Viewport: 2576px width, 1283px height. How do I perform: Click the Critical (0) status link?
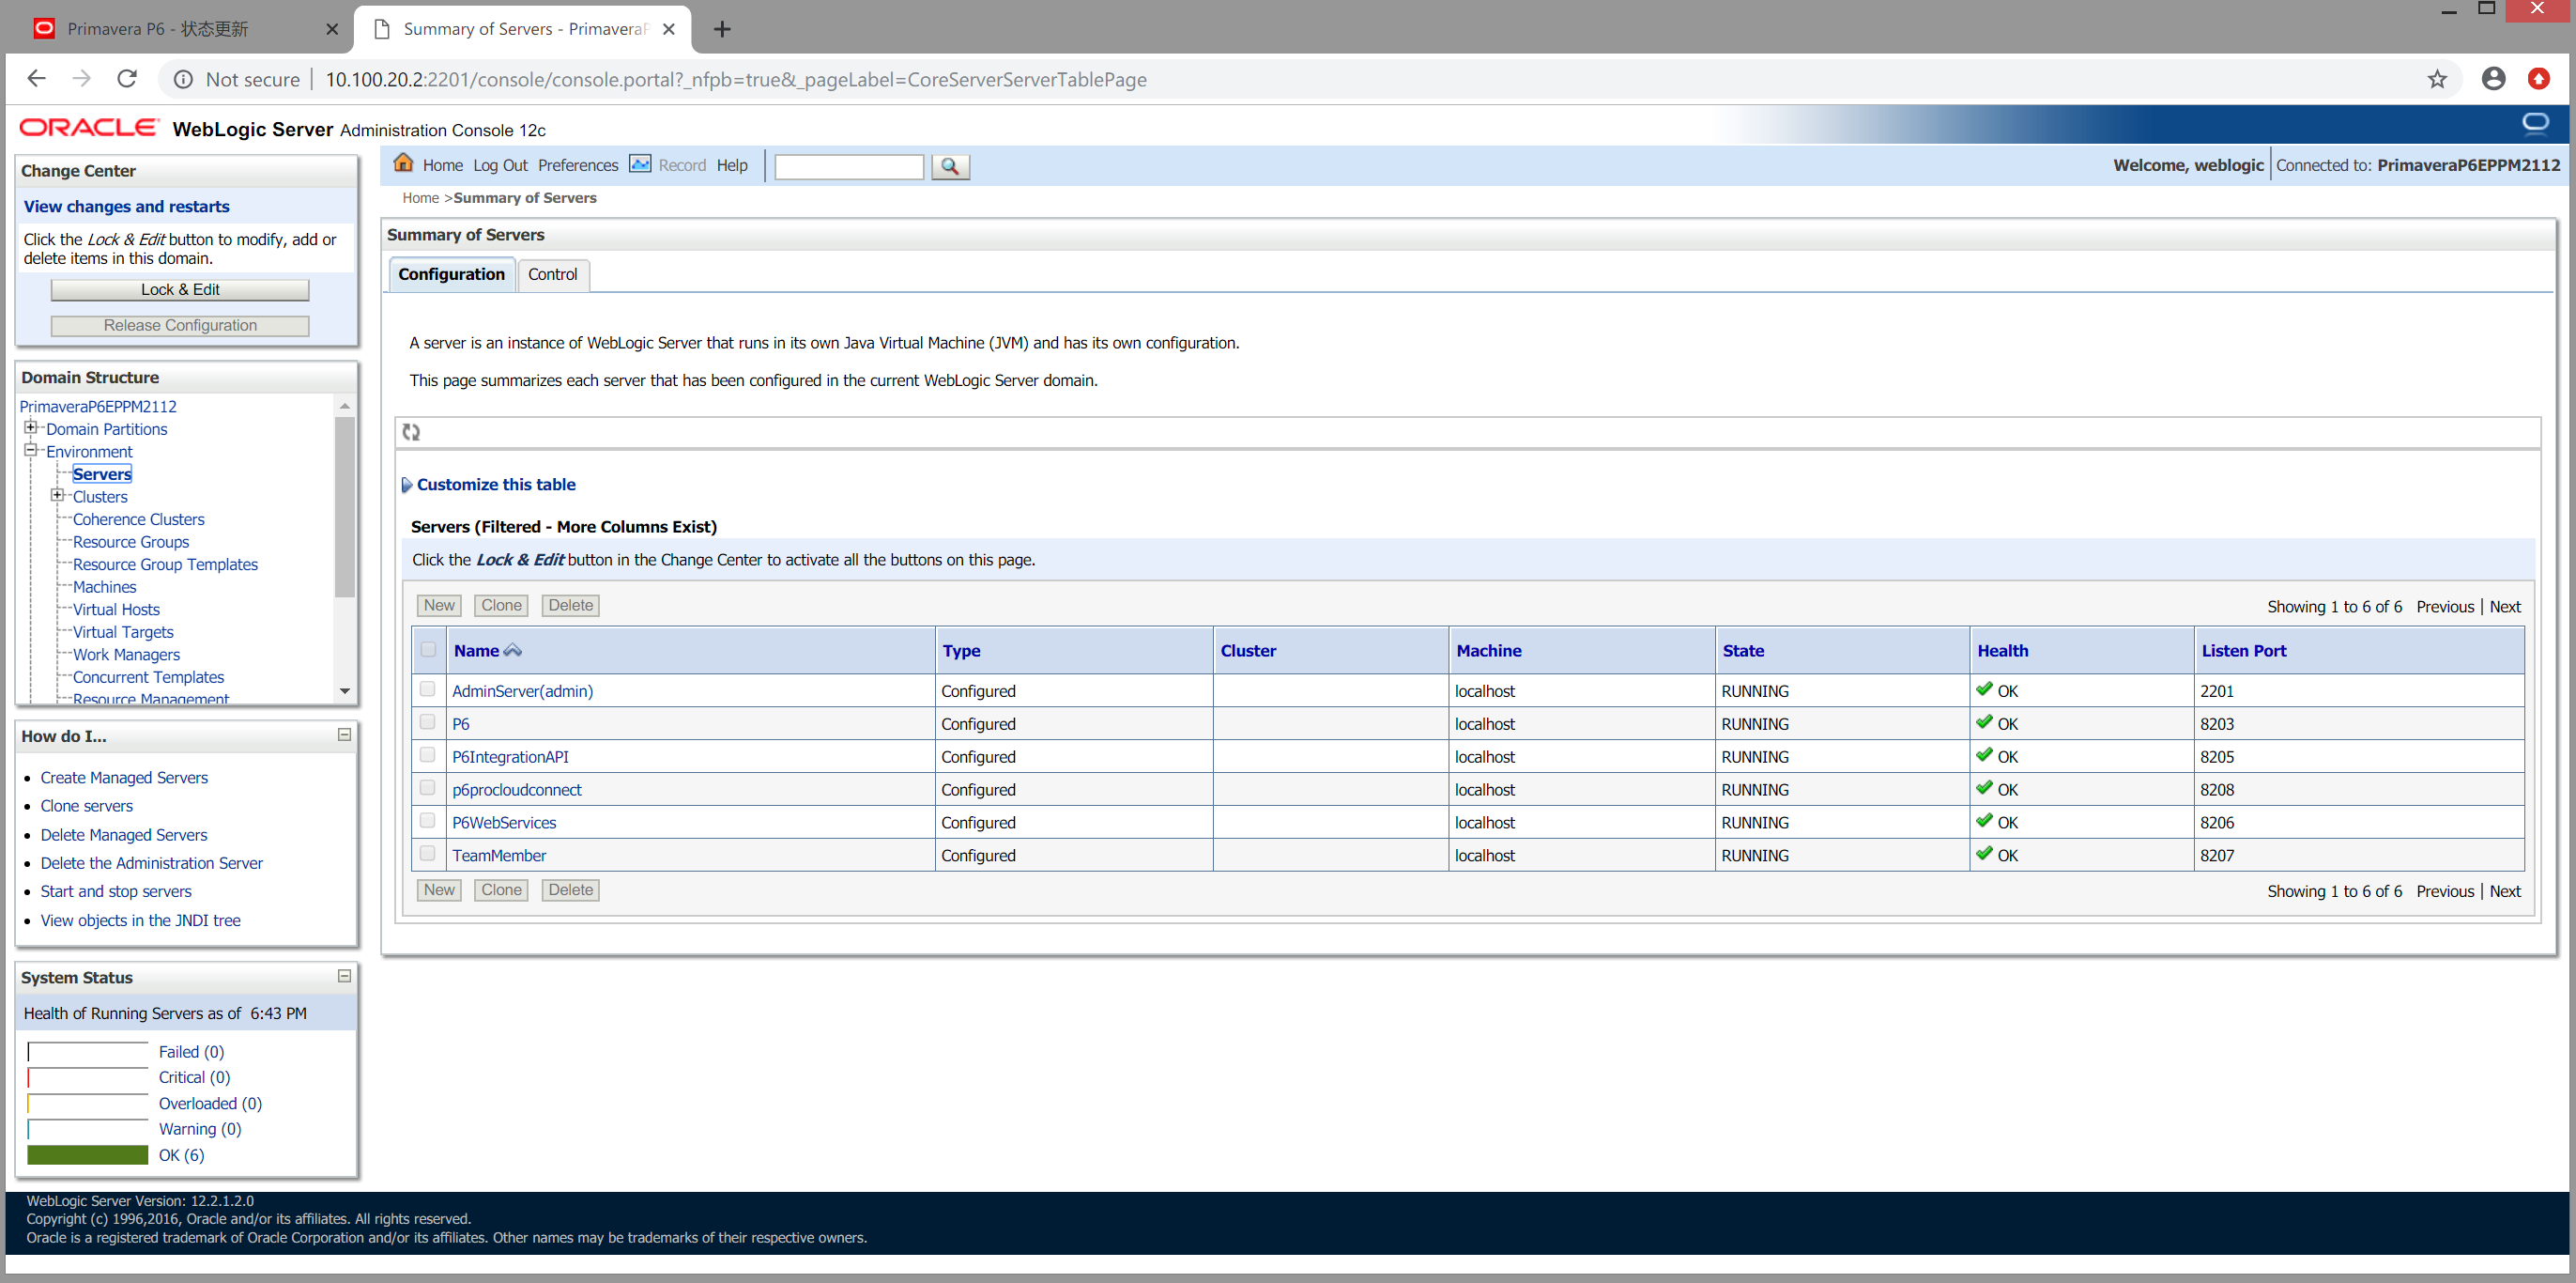click(194, 1078)
